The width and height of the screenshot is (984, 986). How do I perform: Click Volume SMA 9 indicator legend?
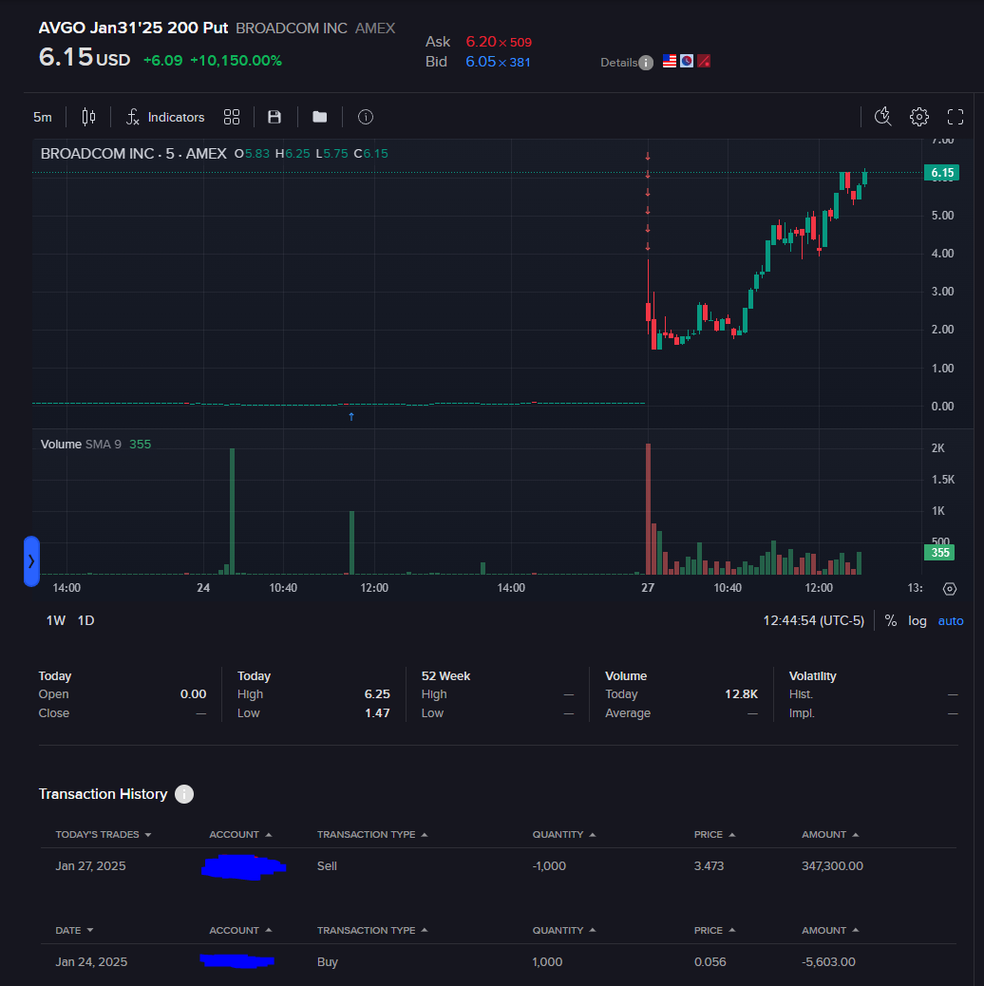tap(96, 445)
